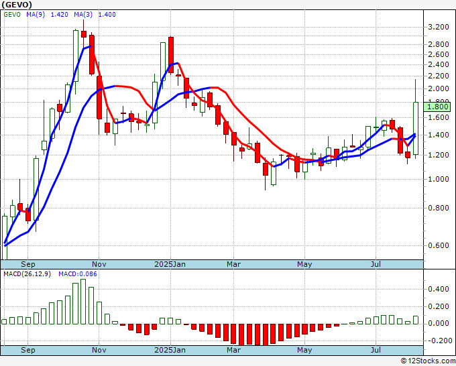Click the MA(3) value 1.400
The height and width of the screenshot is (366, 456).
[107, 15]
